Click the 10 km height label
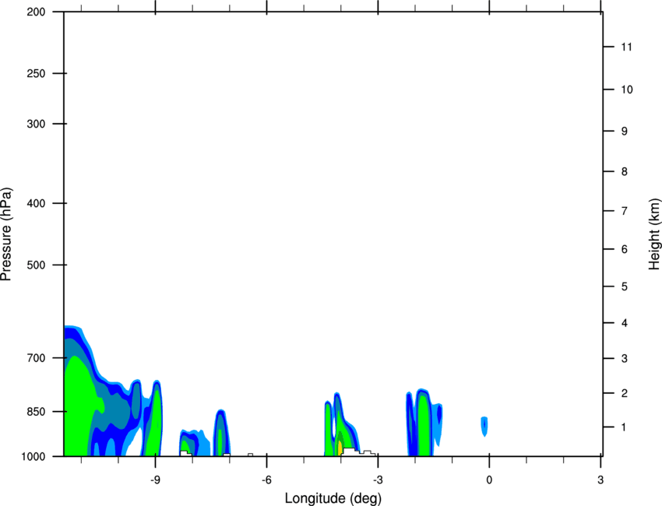 click(627, 90)
